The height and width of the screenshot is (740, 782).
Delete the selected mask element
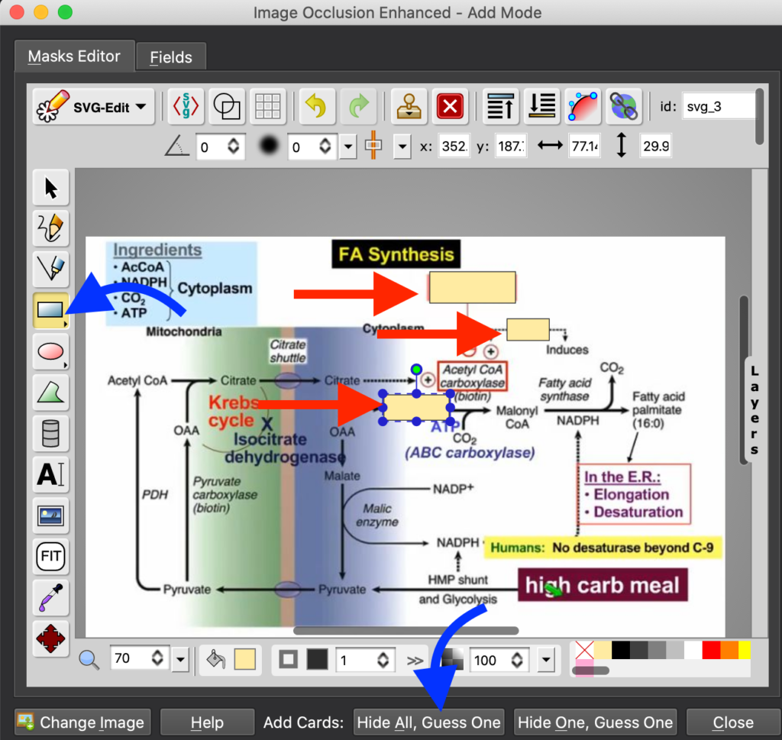450,106
